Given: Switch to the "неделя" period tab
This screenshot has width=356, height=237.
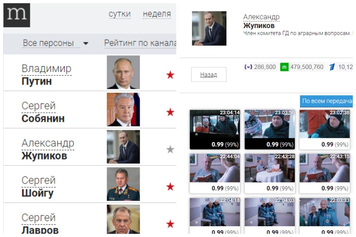Looking at the screenshot, I should 157,14.
